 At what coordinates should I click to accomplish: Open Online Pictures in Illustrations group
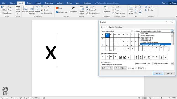[32, 10]
